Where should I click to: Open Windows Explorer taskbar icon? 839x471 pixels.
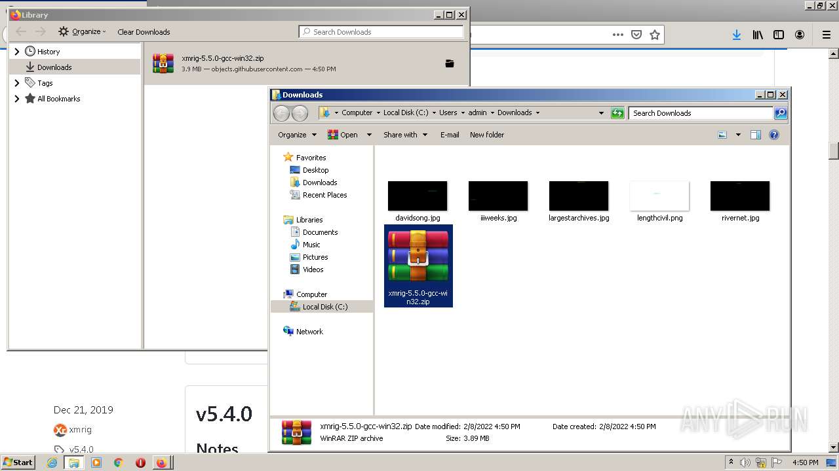tap(74, 462)
